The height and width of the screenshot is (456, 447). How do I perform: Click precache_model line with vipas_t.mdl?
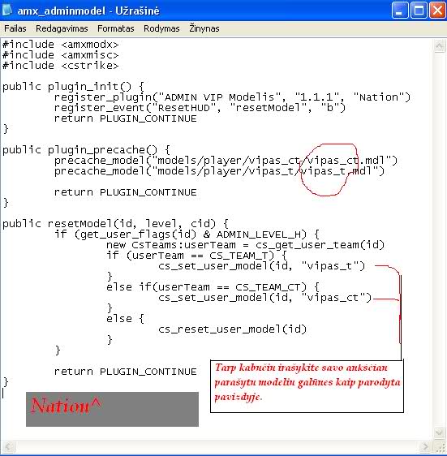[219, 171]
